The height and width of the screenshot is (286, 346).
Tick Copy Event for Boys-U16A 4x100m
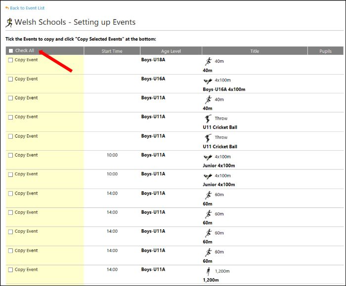(x=10, y=79)
